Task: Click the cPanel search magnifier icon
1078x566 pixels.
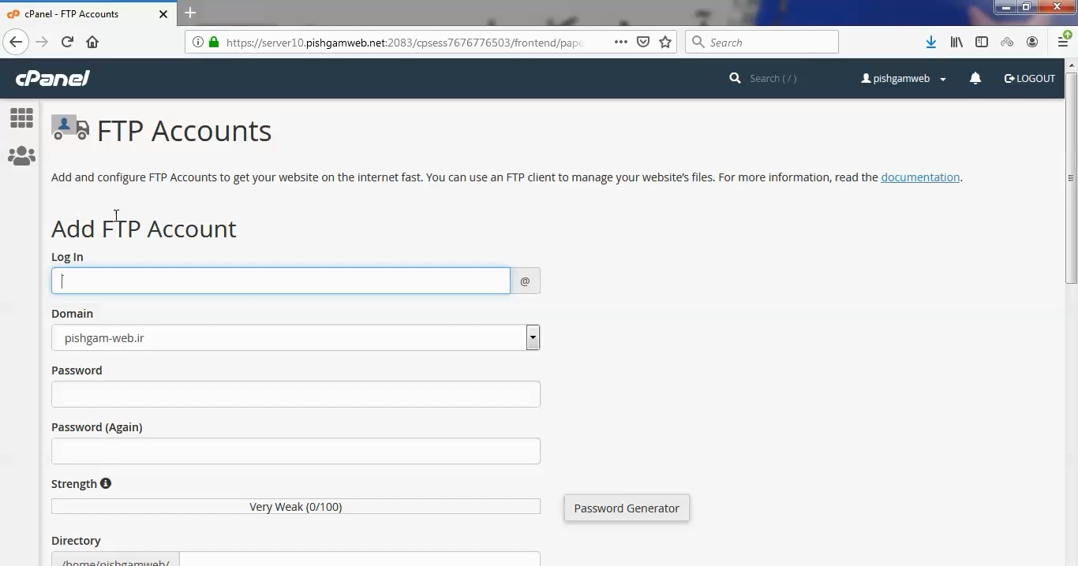Action: 736,78
